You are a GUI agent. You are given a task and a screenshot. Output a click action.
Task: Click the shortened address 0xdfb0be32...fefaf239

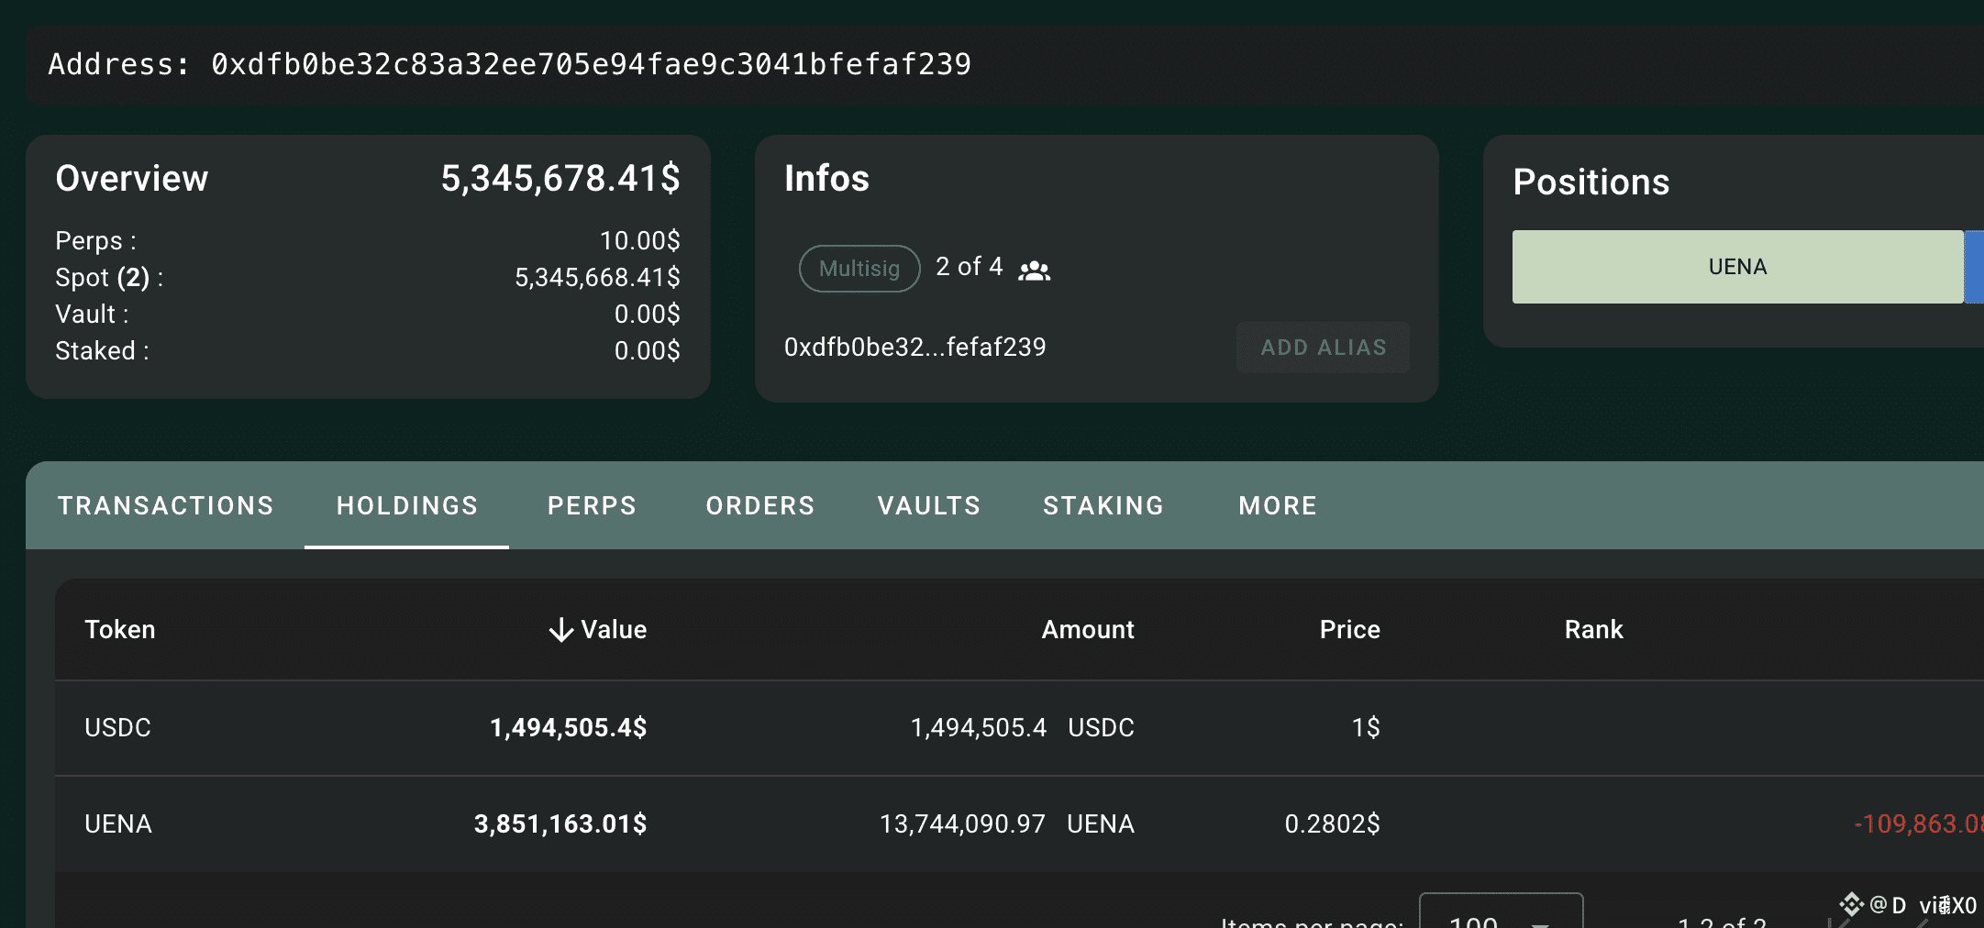click(914, 348)
